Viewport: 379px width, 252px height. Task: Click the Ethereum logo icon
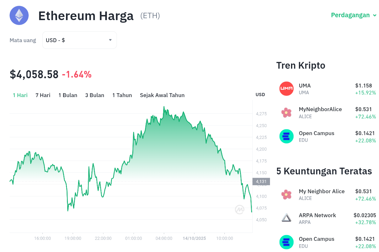tap(19, 15)
